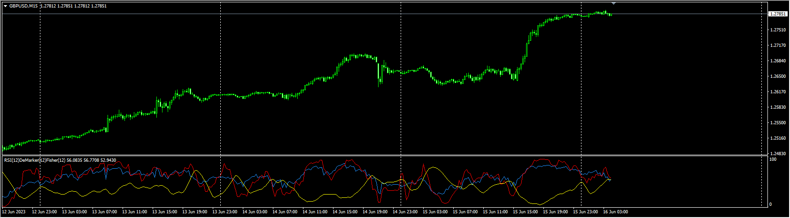Click the 14 Jun 11:00 time label

(x=315, y=212)
